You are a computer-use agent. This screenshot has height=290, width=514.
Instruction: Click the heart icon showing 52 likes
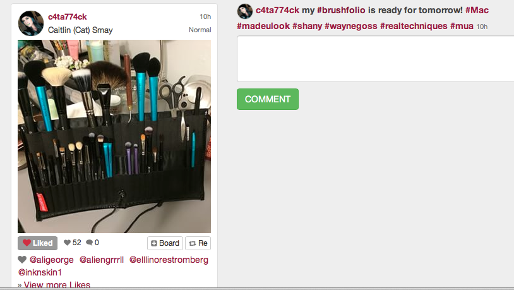pyautogui.click(x=67, y=243)
